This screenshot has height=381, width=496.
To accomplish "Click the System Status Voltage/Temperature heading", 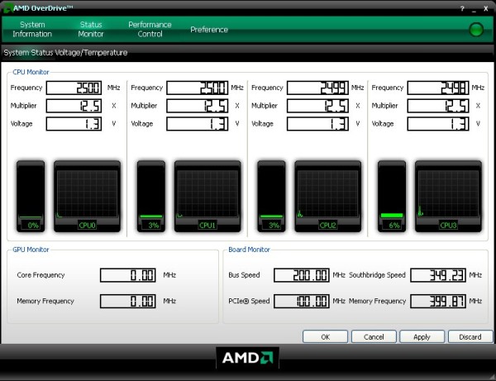I will 65,53.
